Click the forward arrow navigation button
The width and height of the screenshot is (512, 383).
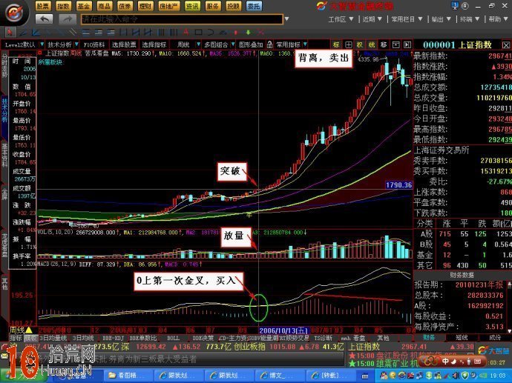coord(68,19)
